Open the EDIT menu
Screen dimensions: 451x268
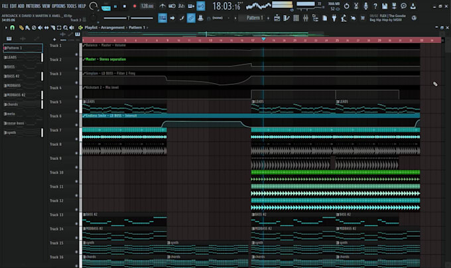tap(13, 6)
